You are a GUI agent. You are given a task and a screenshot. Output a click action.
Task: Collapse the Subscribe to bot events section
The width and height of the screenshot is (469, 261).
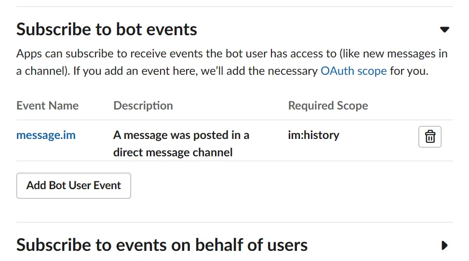pyautogui.click(x=444, y=30)
